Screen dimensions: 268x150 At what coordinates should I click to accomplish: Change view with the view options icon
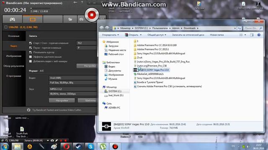pyautogui.click(x=241, y=35)
